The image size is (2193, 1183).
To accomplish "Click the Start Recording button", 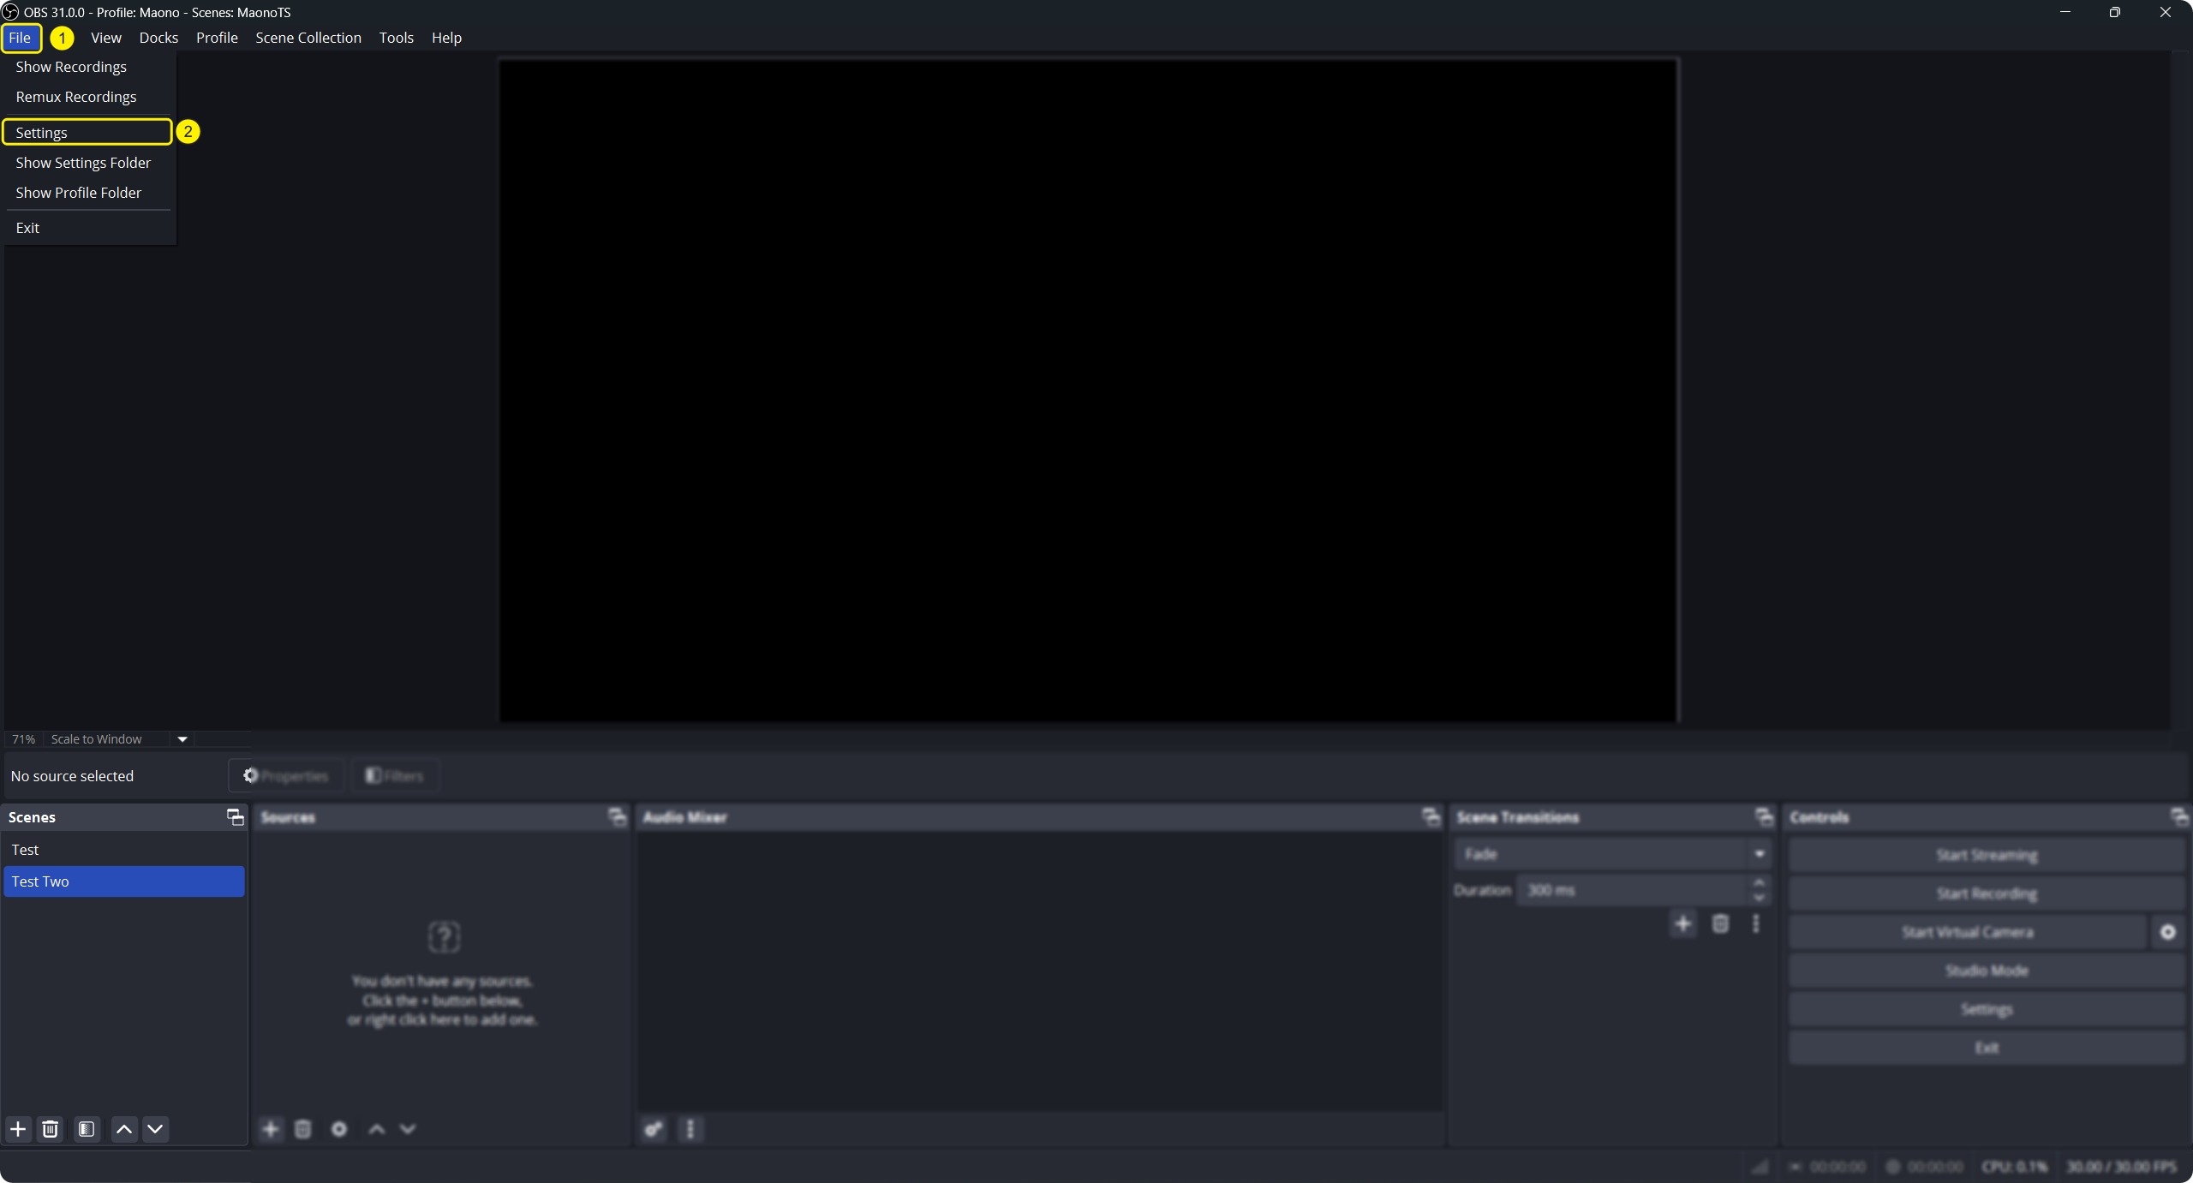I will (x=1987, y=893).
